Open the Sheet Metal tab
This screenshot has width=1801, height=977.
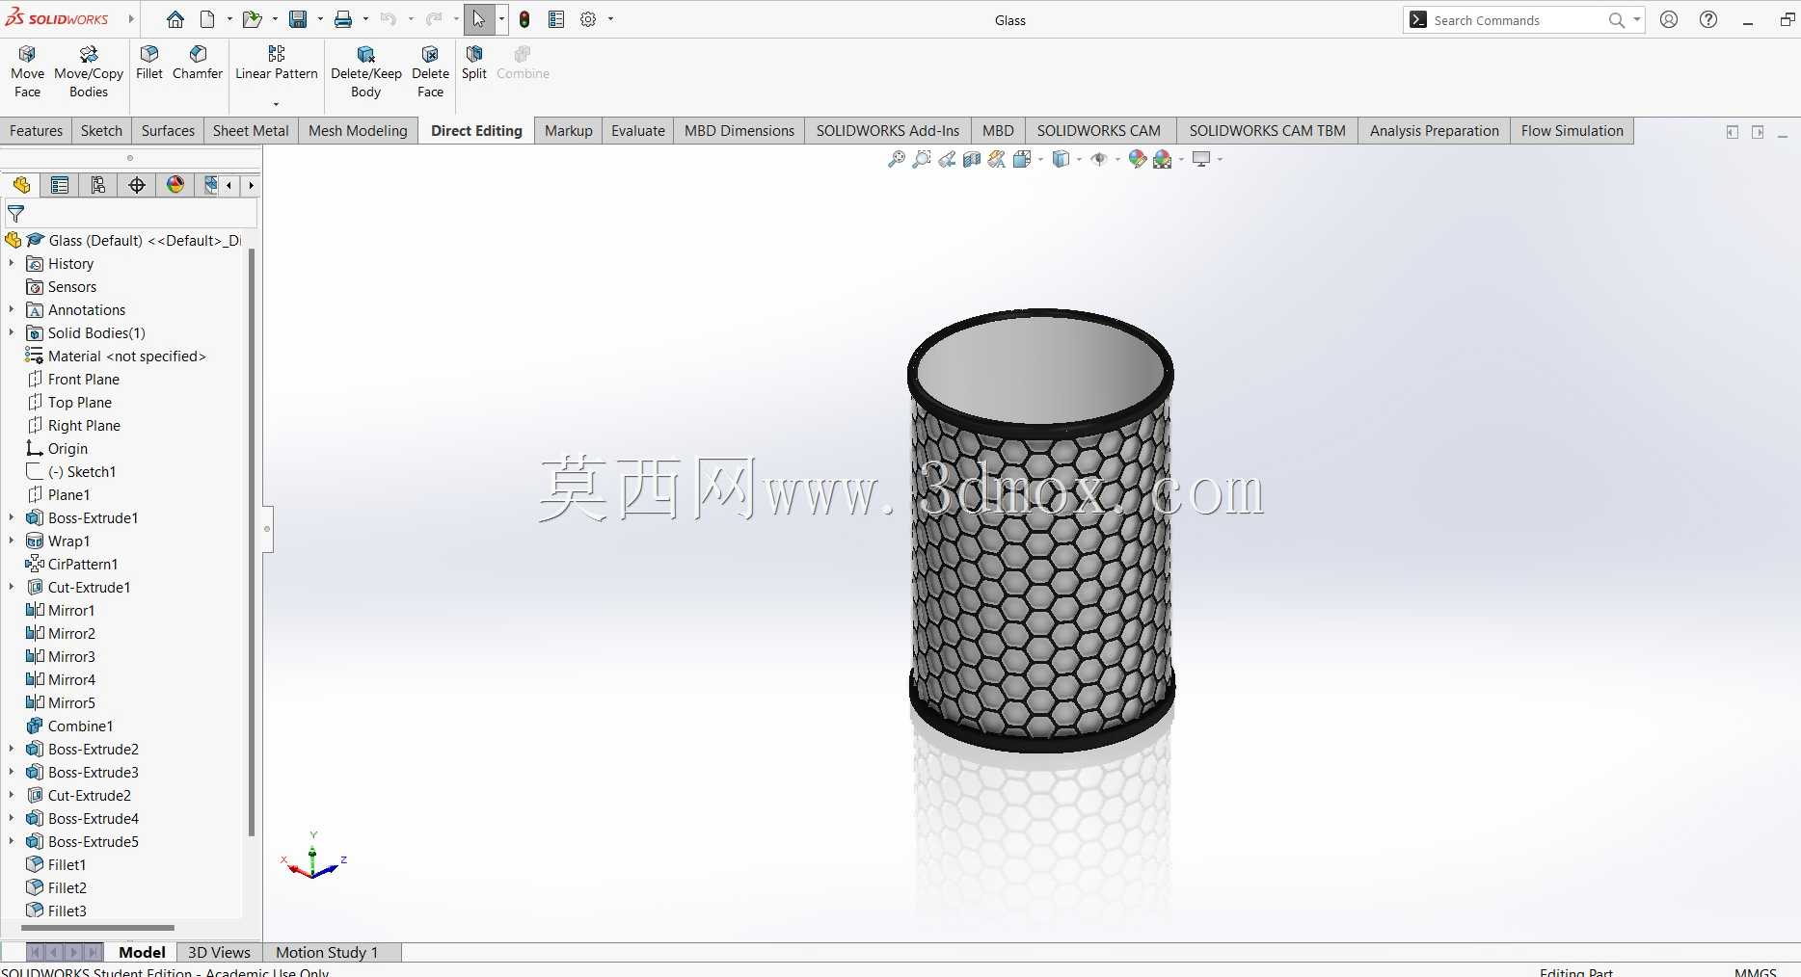pos(251,131)
